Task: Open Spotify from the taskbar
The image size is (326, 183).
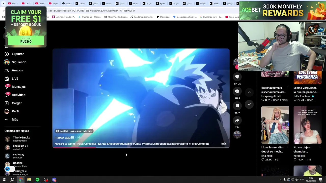Action: pyautogui.click(x=37, y=180)
